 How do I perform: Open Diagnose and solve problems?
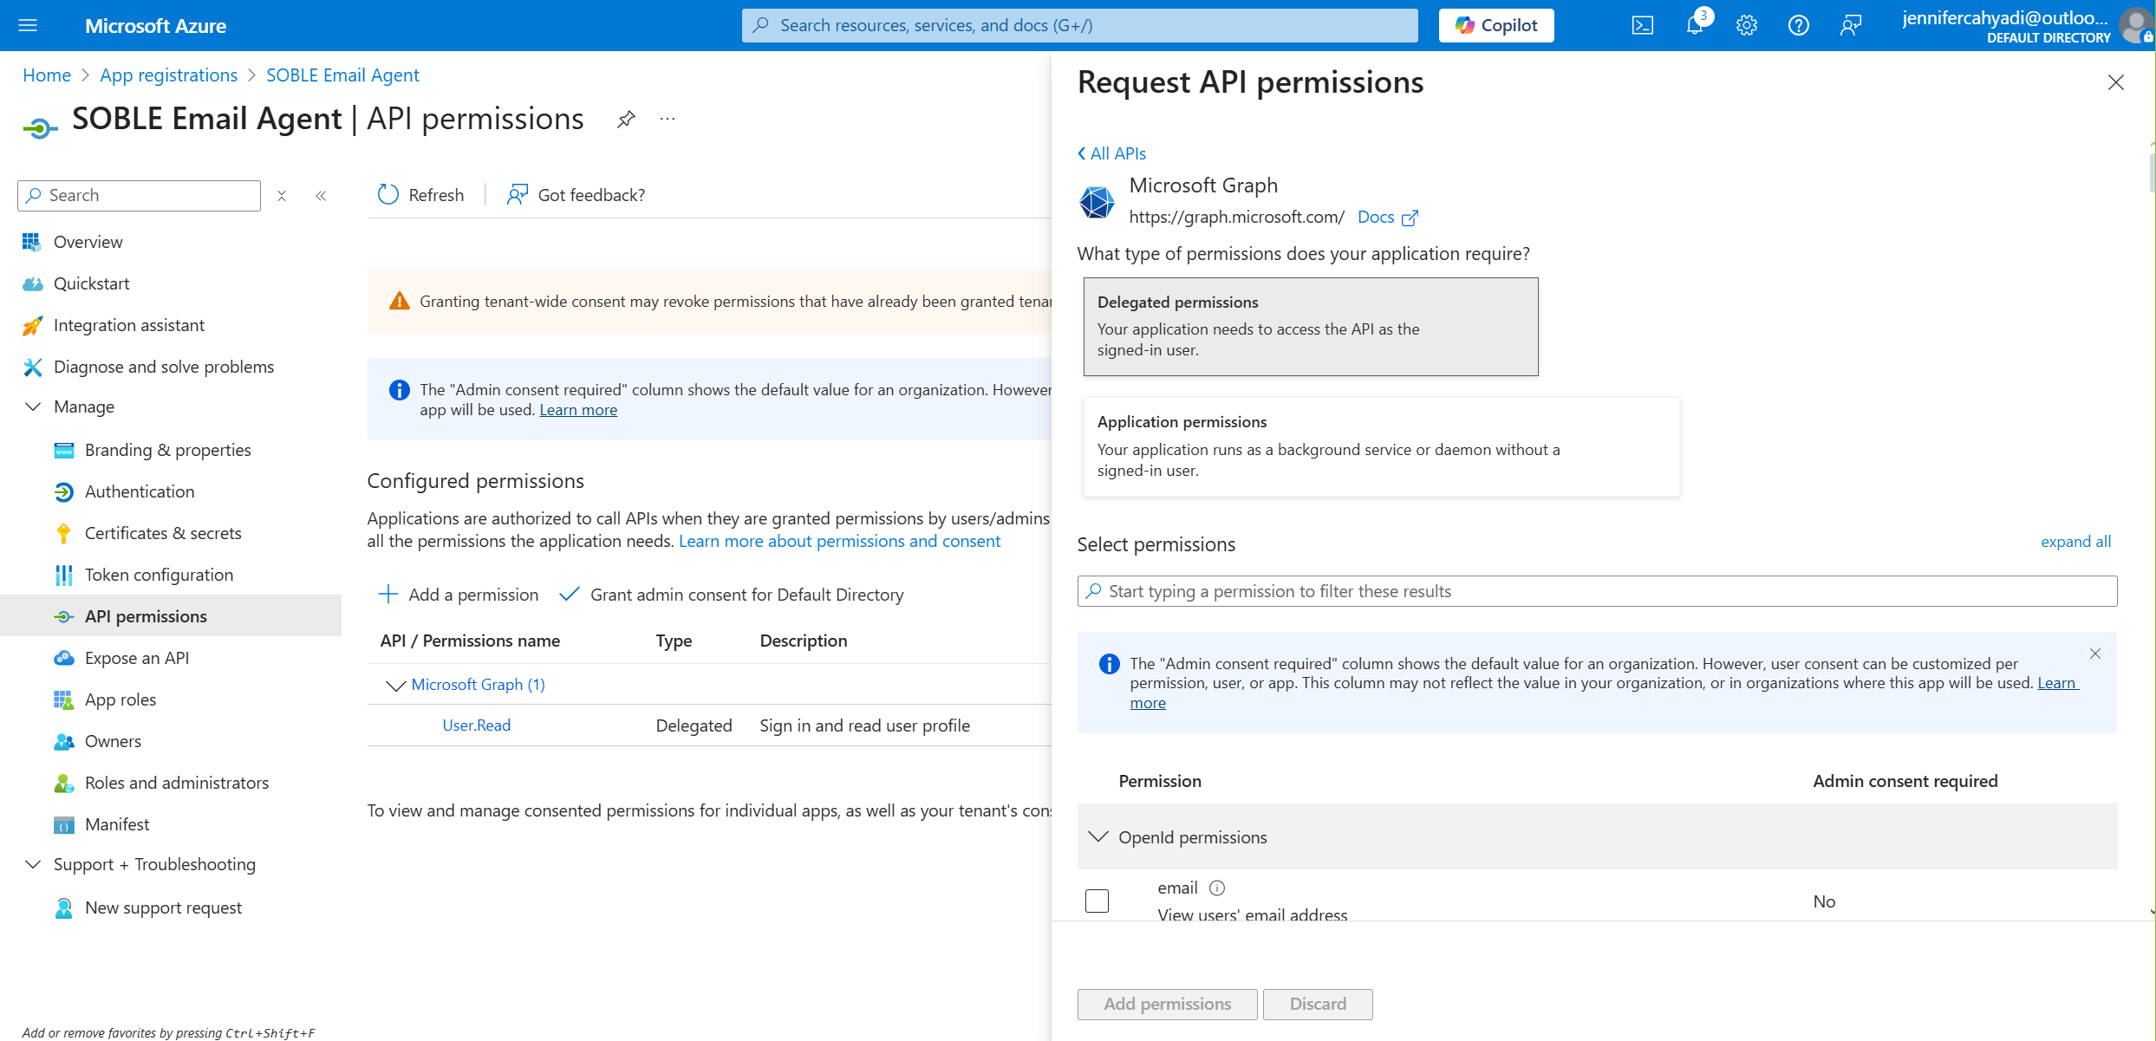point(163,367)
